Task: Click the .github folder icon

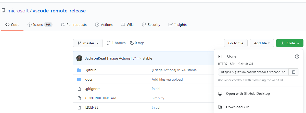Action: click(79, 70)
